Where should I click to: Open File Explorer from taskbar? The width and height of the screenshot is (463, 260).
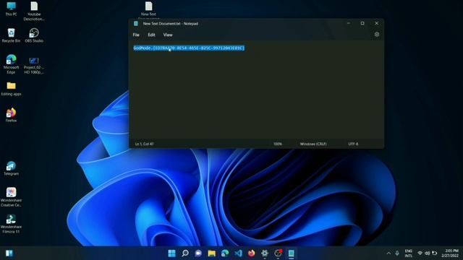point(211,253)
